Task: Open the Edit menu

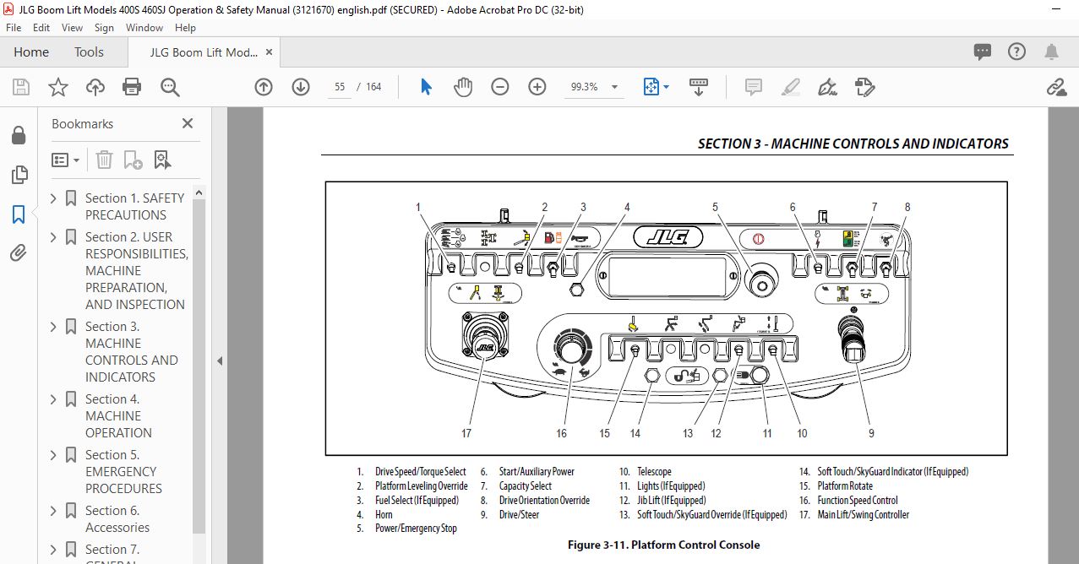Action: click(x=41, y=28)
